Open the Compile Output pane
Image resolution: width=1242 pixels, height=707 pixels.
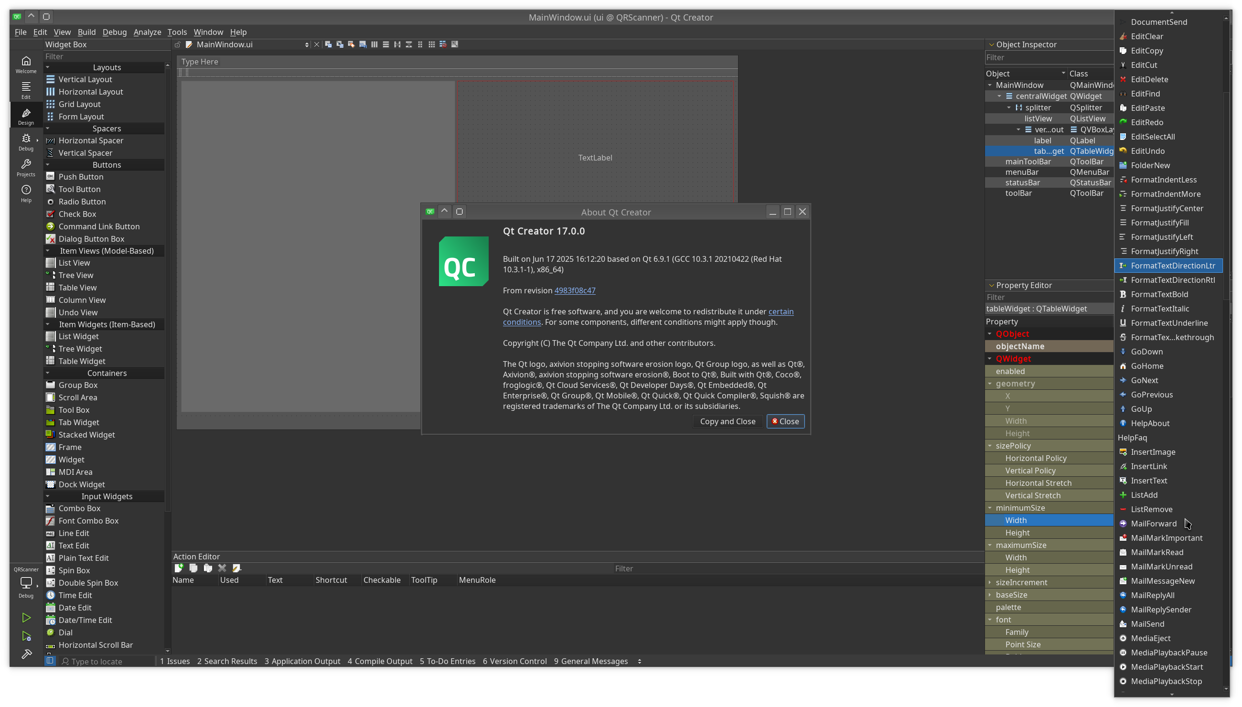click(x=380, y=661)
